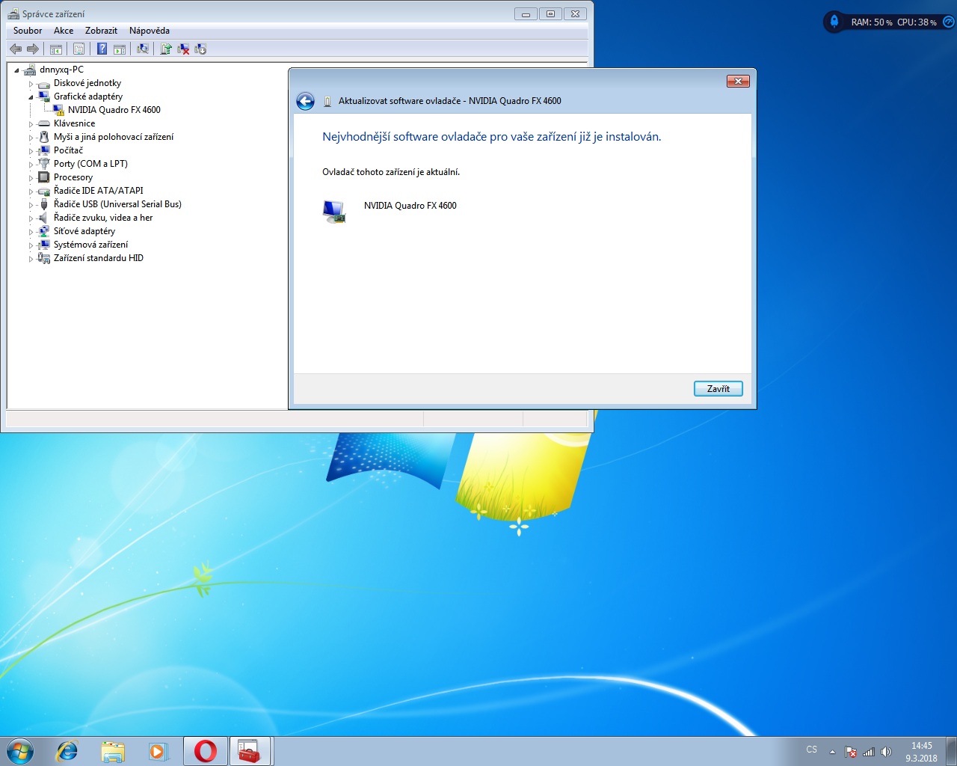Click the NVIDIA Quadro warning icon in tree

point(59,110)
